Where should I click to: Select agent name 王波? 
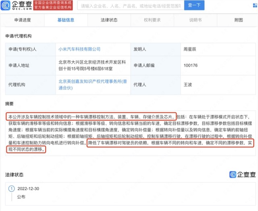click(x=188, y=85)
